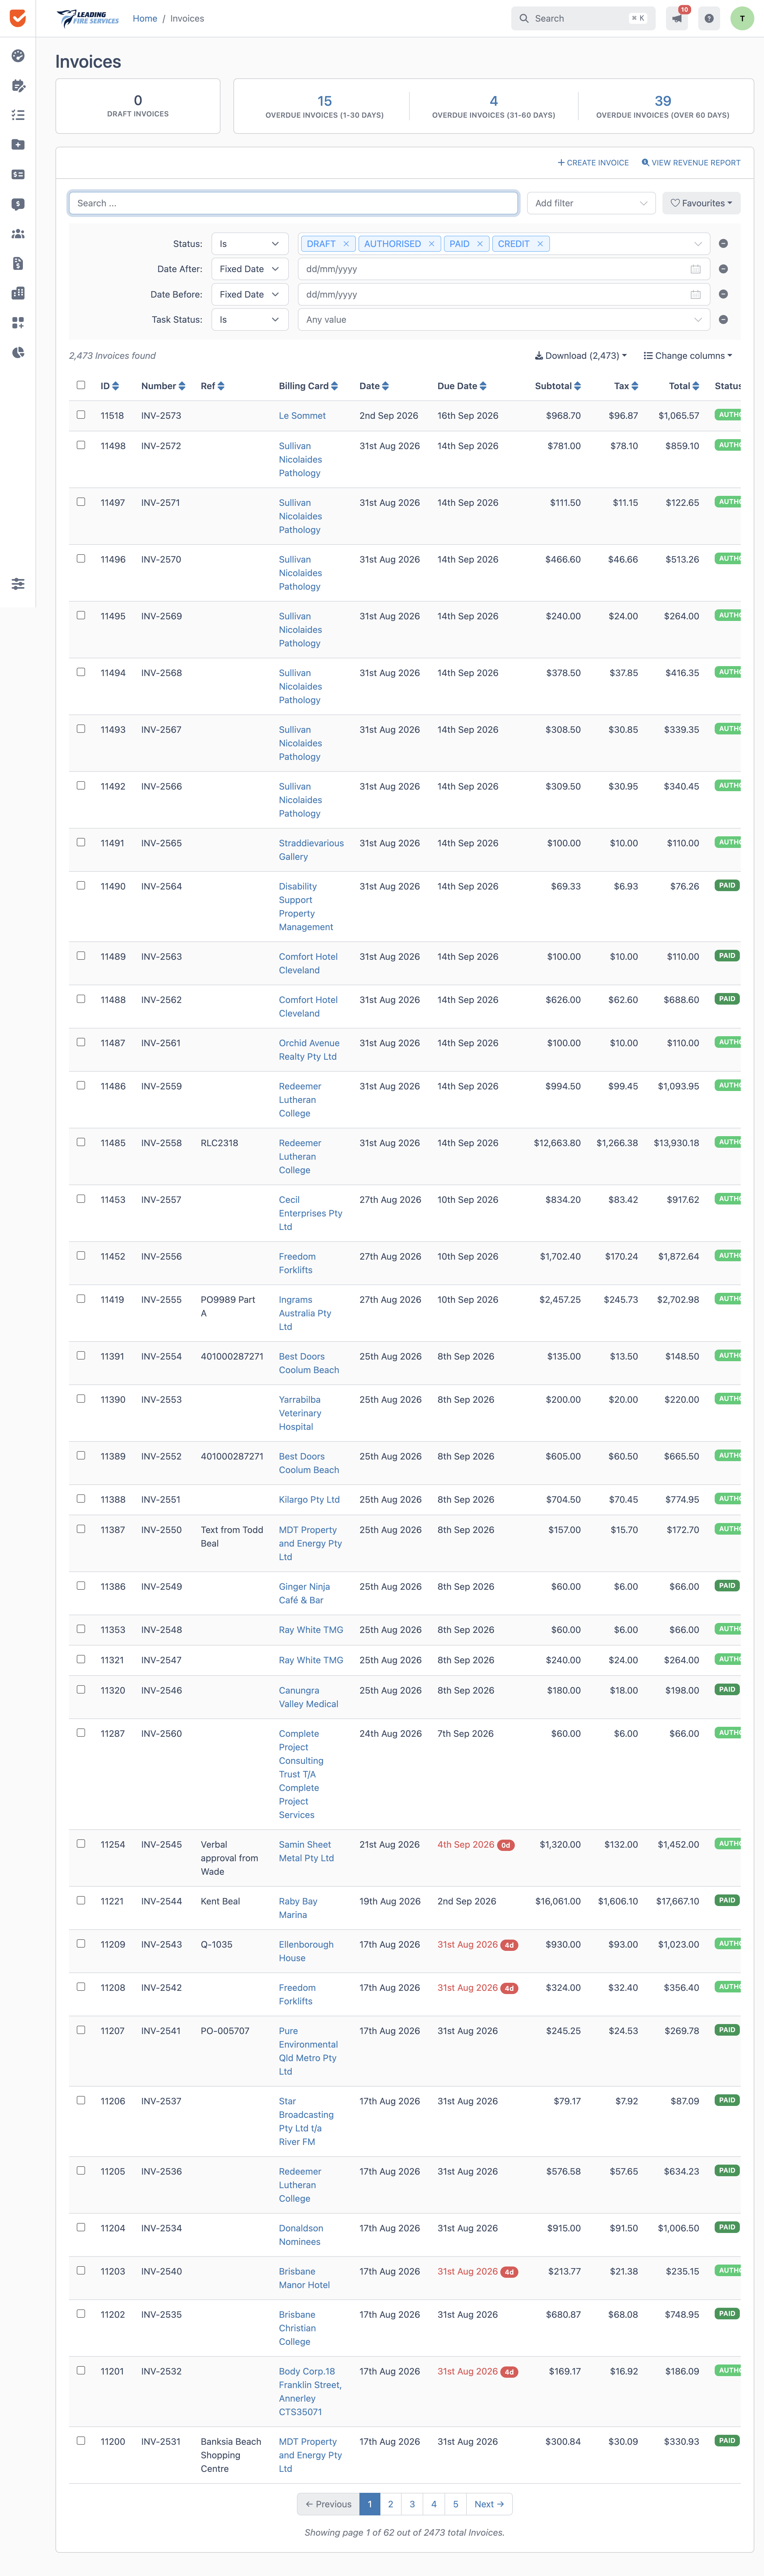Viewport: 764px width, 2576px height.
Task: Open the announcements megaphone icon
Action: pos(677,18)
